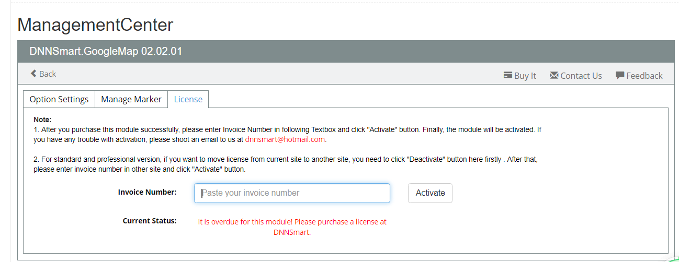Switch to the Option Settings tab
The height and width of the screenshot is (262, 679).
click(59, 99)
